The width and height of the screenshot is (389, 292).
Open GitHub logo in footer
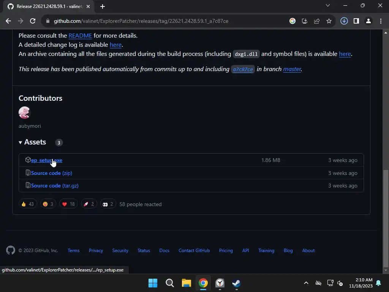pos(10,250)
